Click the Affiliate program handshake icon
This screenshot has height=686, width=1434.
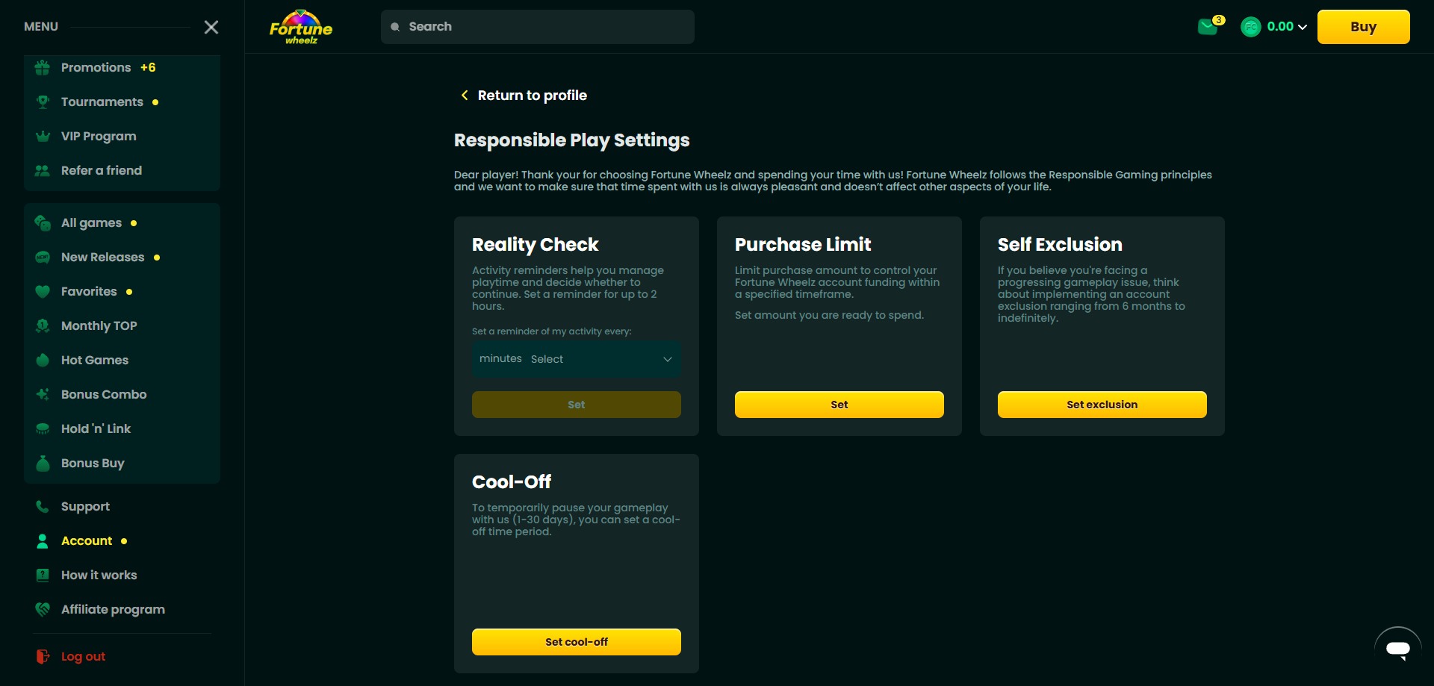pos(43,610)
